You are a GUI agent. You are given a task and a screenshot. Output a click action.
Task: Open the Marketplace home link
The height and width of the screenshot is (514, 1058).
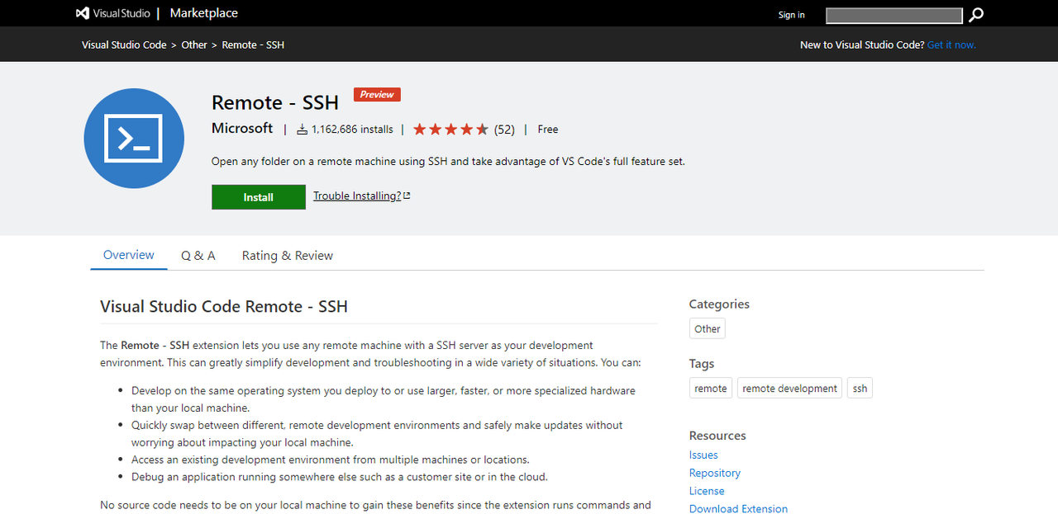click(203, 13)
